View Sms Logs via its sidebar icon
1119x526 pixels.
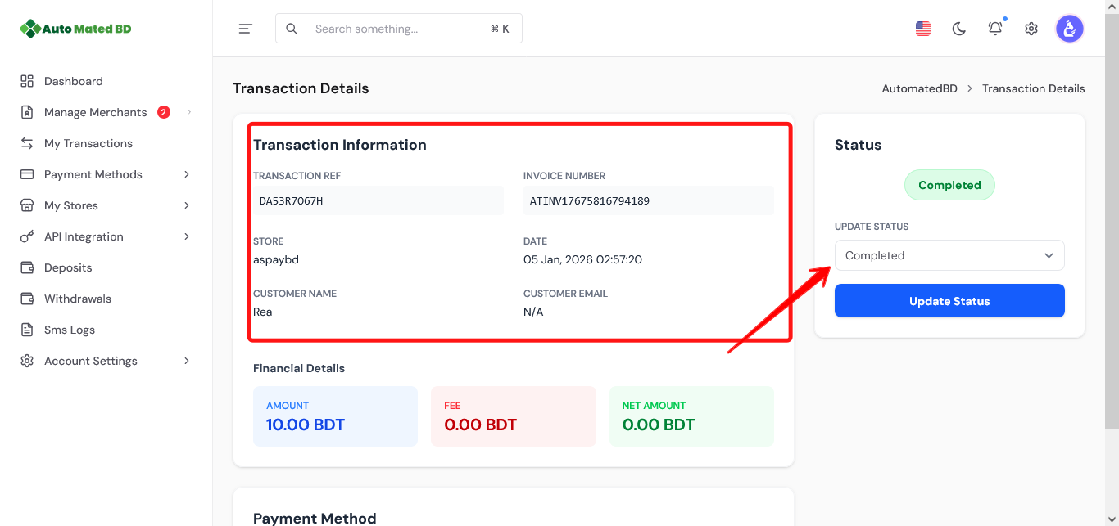click(x=27, y=329)
